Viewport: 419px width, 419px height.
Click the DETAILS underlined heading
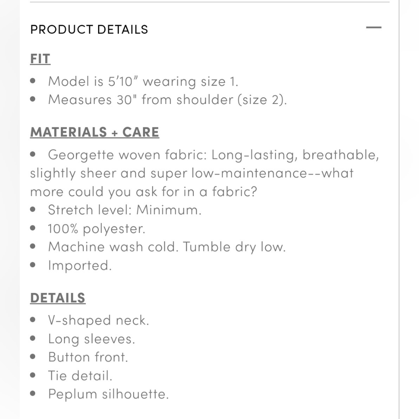pyautogui.click(x=58, y=298)
